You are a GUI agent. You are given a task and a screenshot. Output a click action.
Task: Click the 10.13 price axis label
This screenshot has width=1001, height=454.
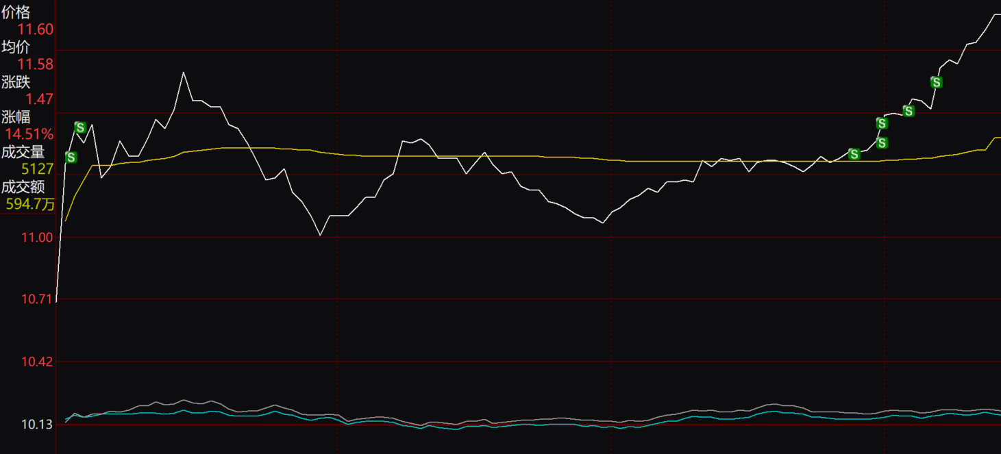point(36,425)
